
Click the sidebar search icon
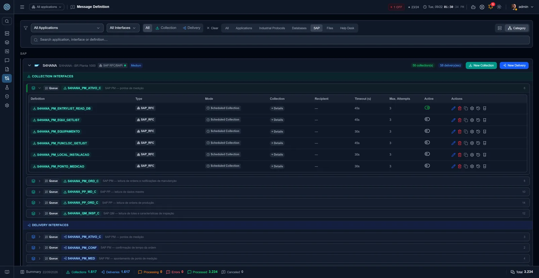coord(7,21)
